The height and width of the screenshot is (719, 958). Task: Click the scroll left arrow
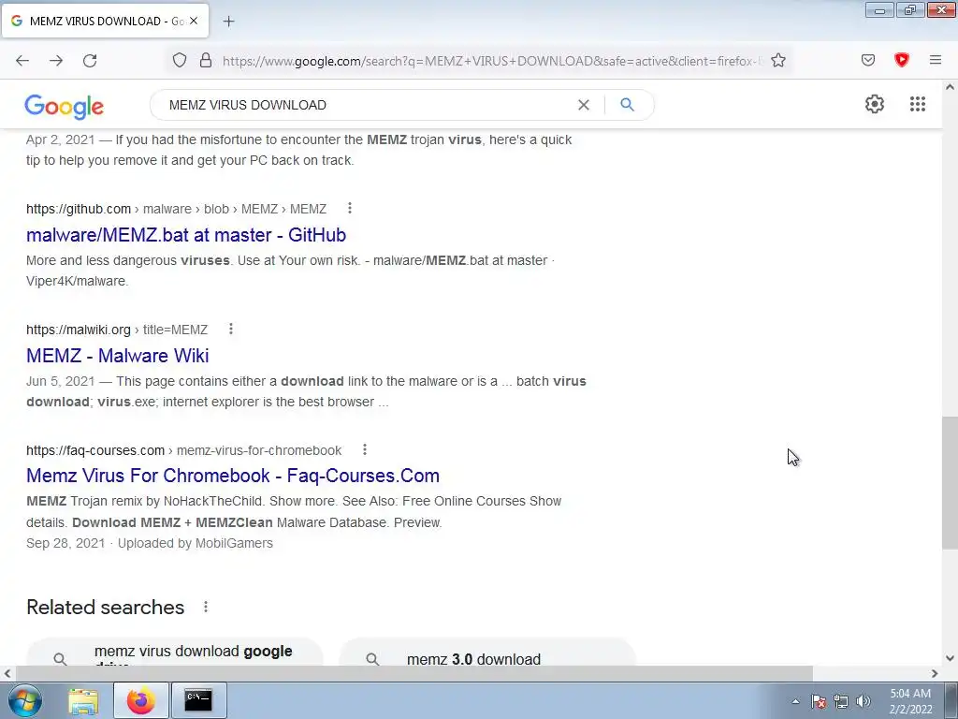7,674
